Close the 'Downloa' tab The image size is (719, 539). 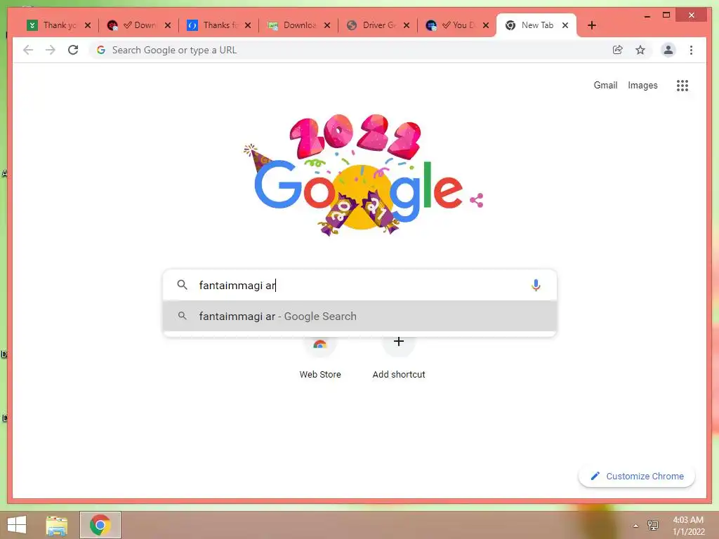pos(327,25)
